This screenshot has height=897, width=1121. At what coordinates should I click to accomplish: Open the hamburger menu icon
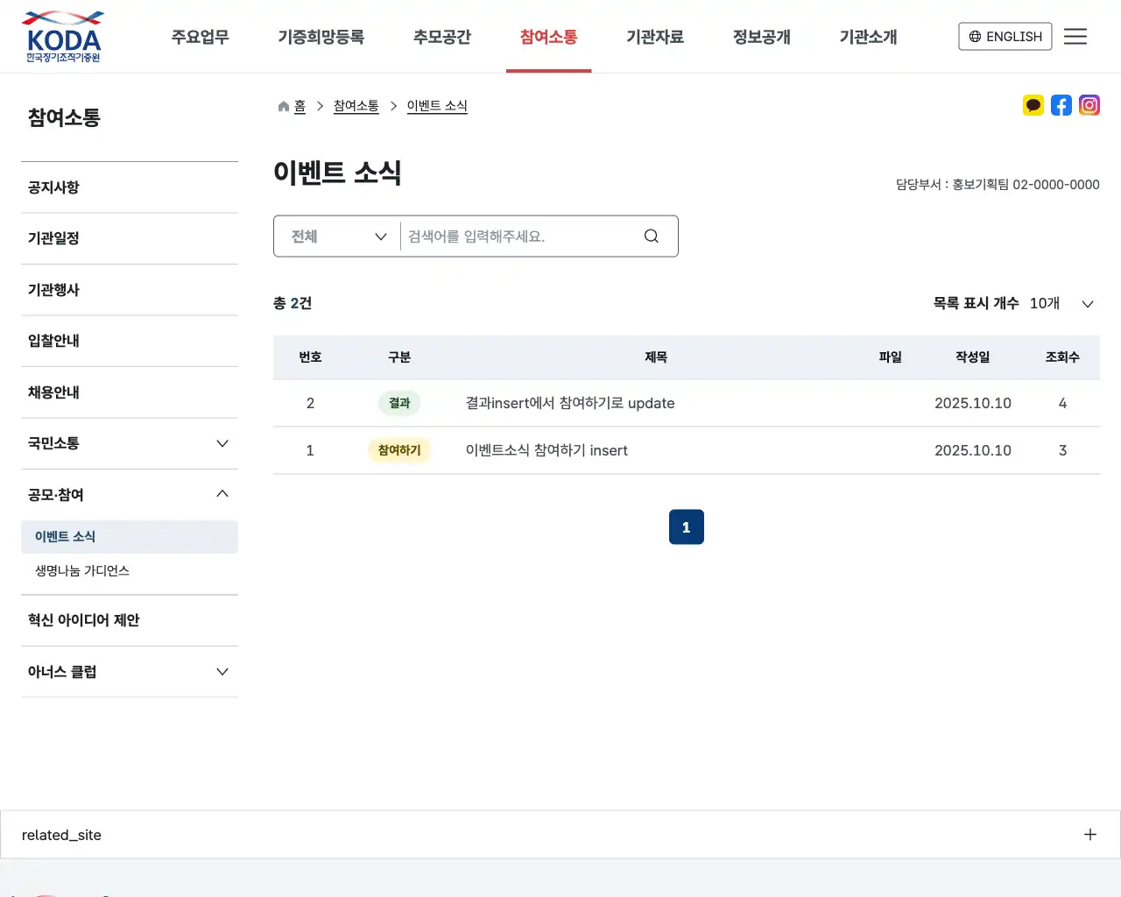[x=1075, y=36]
